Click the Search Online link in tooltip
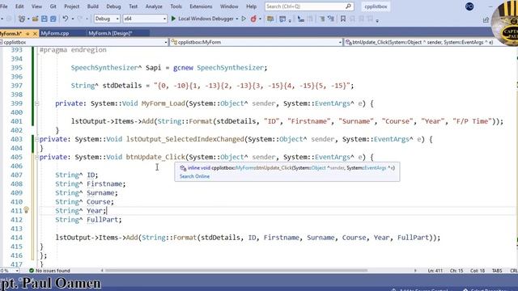 (x=194, y=176)
